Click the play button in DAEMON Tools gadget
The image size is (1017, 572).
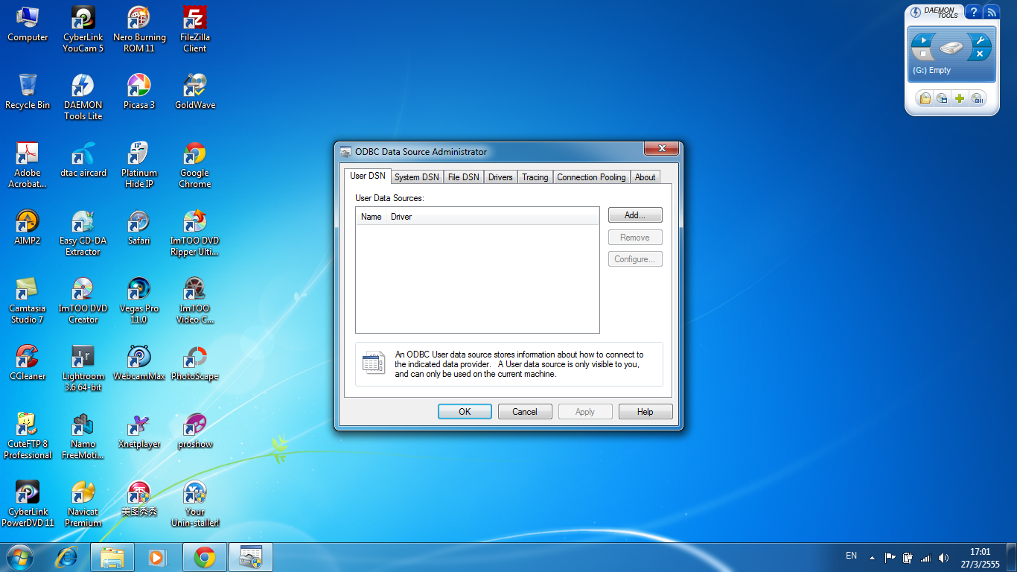coord(923,40)
